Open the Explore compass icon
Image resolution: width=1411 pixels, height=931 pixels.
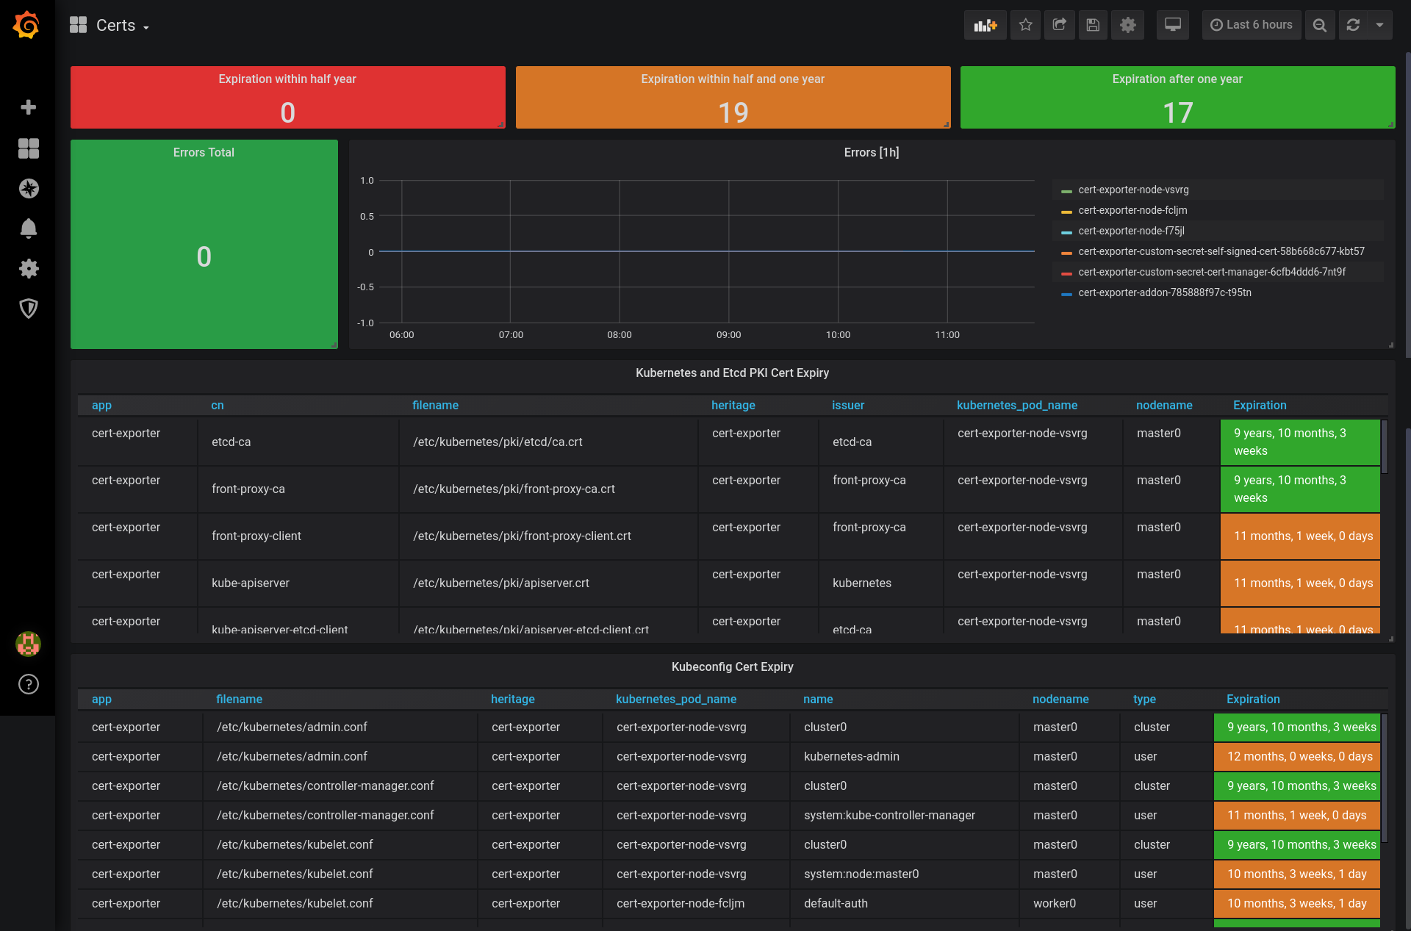[x=28, y=189]
